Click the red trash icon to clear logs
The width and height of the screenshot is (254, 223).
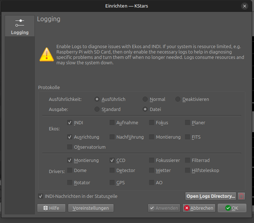241,196
